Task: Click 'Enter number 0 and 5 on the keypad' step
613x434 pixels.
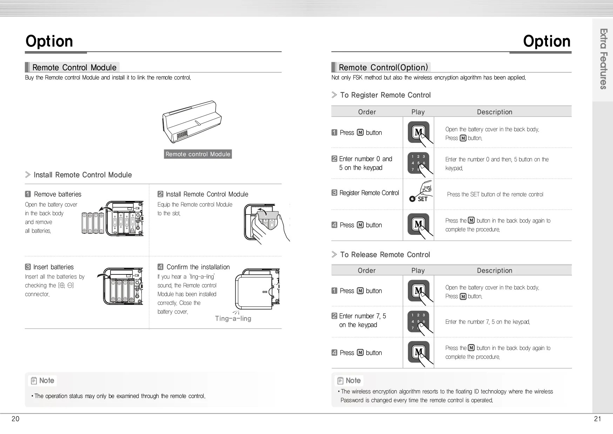Action: 365,163
